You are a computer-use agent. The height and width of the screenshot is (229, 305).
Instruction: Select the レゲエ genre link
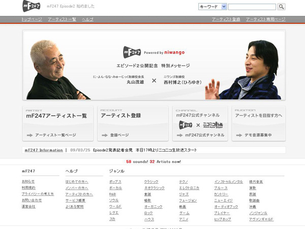point(114,213)
